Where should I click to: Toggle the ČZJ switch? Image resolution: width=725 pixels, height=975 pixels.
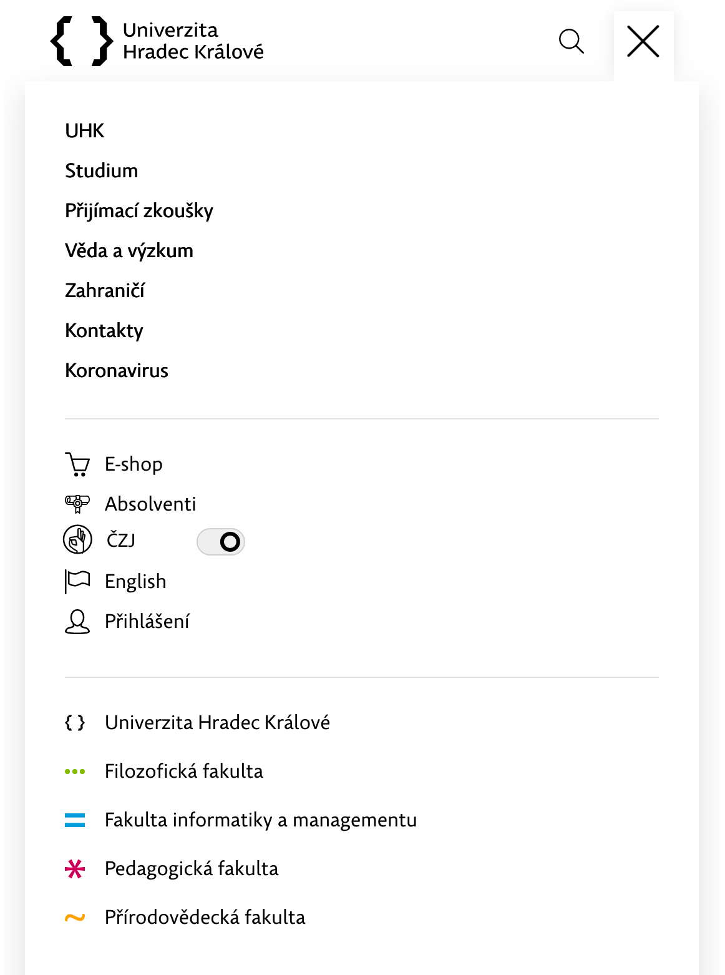click(221, 542)
